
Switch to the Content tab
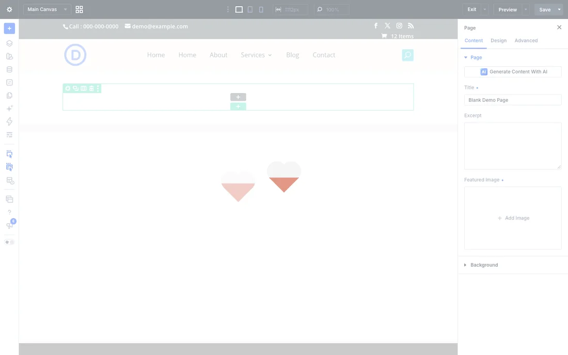[x=474, y=41]
